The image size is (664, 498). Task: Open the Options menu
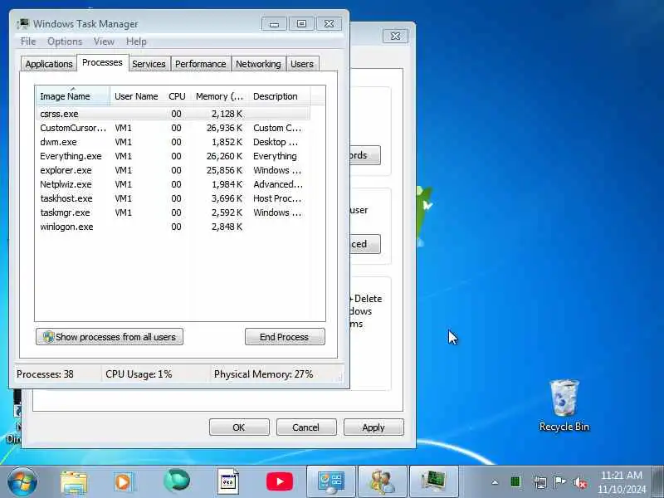65,41
